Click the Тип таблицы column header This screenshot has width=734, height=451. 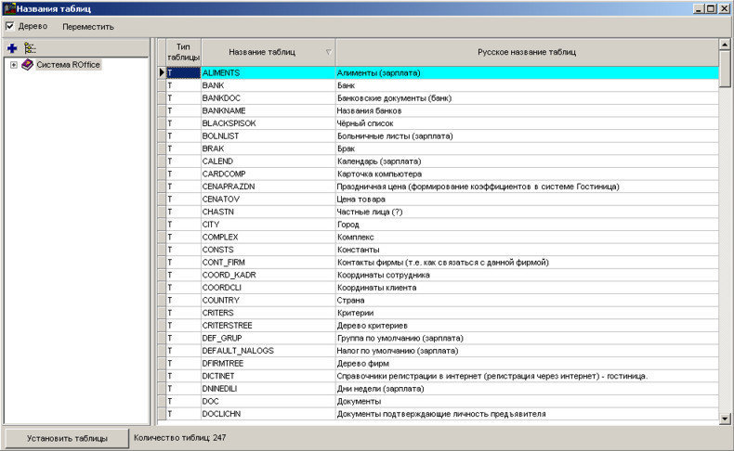click(x=183, y=52)
